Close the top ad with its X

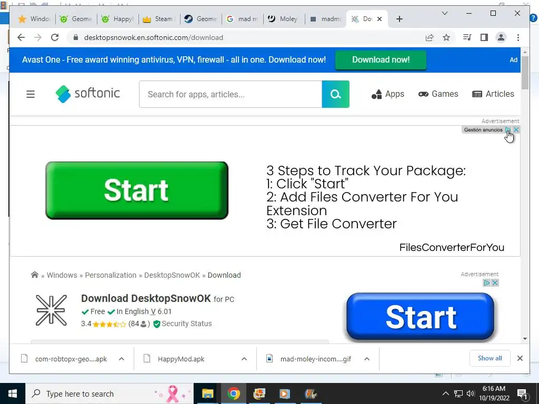[x=516, y=129]
